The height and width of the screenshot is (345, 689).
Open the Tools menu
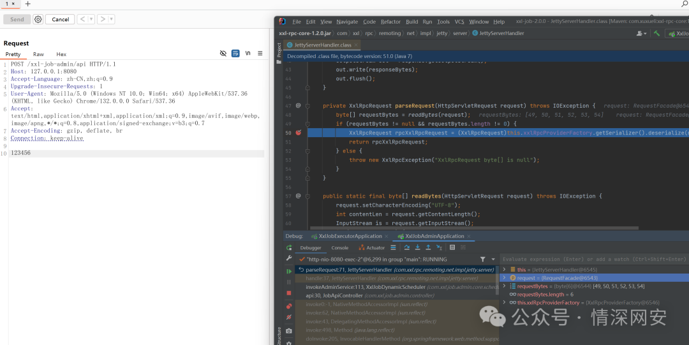click(443, 22)
